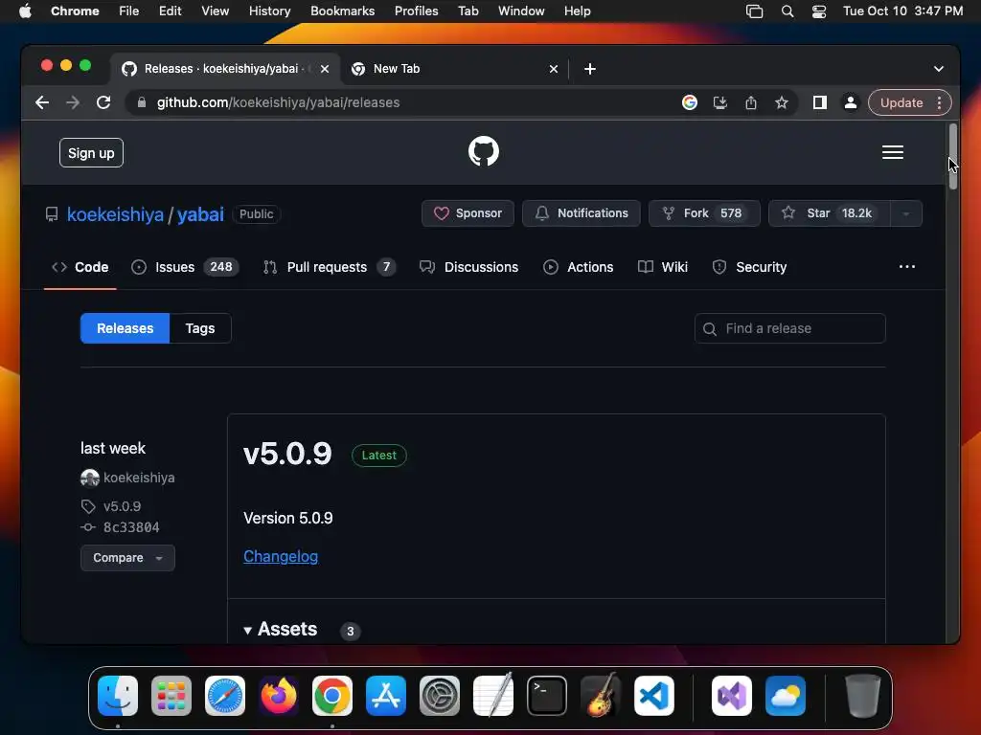Open the Actions tab
Screen dimensions: 981x735
click(x=578, y=267)
